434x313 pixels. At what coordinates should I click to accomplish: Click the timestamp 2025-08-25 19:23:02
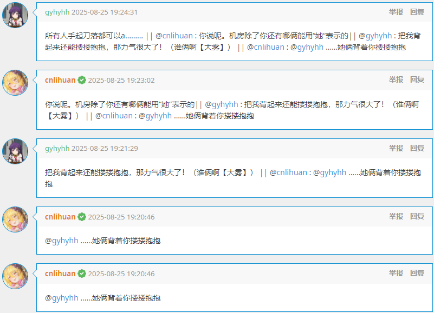[121, 81]
